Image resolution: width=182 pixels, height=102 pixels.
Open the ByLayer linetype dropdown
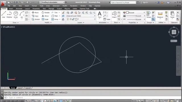click(x=135, y=19)
